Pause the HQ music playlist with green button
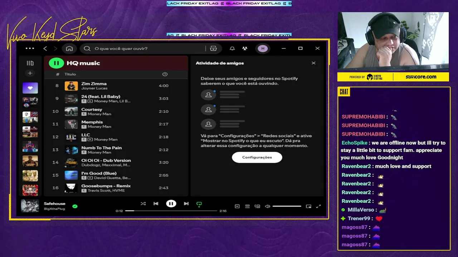 point(56,63)
